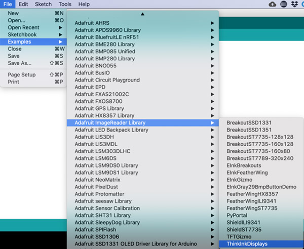304x249 pixels.
Task: Click the cloud upload menu bar icon
Action: coord(273,4)
